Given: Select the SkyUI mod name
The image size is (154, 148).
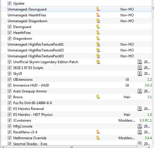Looking at the screenshot, I should (x=18, y=74).
